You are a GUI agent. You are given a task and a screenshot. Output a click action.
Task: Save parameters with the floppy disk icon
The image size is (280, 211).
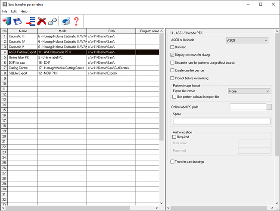tap(18, 21)
